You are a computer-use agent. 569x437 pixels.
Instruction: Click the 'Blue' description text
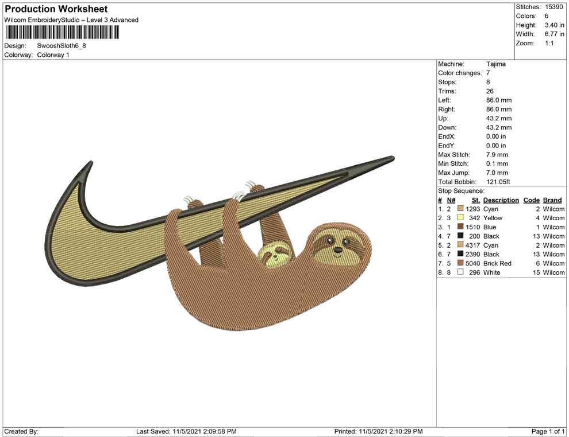pyautogui.click(x=490, y=227)
